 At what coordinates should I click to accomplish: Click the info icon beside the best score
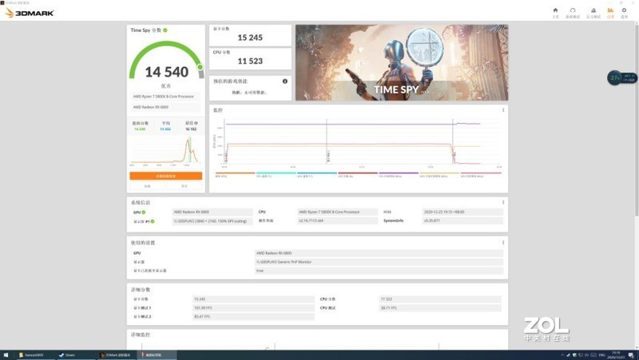tap(196, 123)
